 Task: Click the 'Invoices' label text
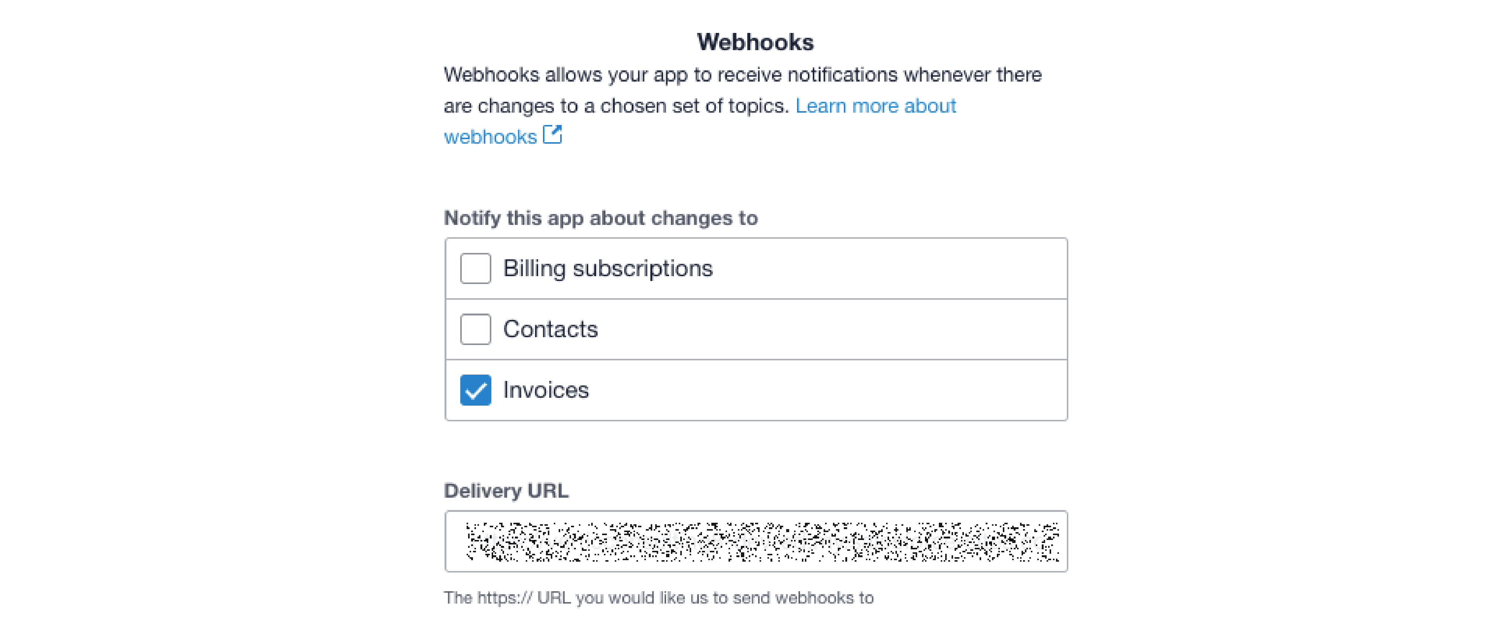[x=546, y=390]
